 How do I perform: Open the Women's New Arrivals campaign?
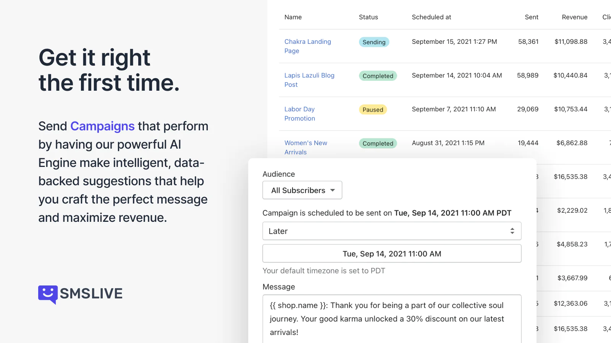point(305,147)
